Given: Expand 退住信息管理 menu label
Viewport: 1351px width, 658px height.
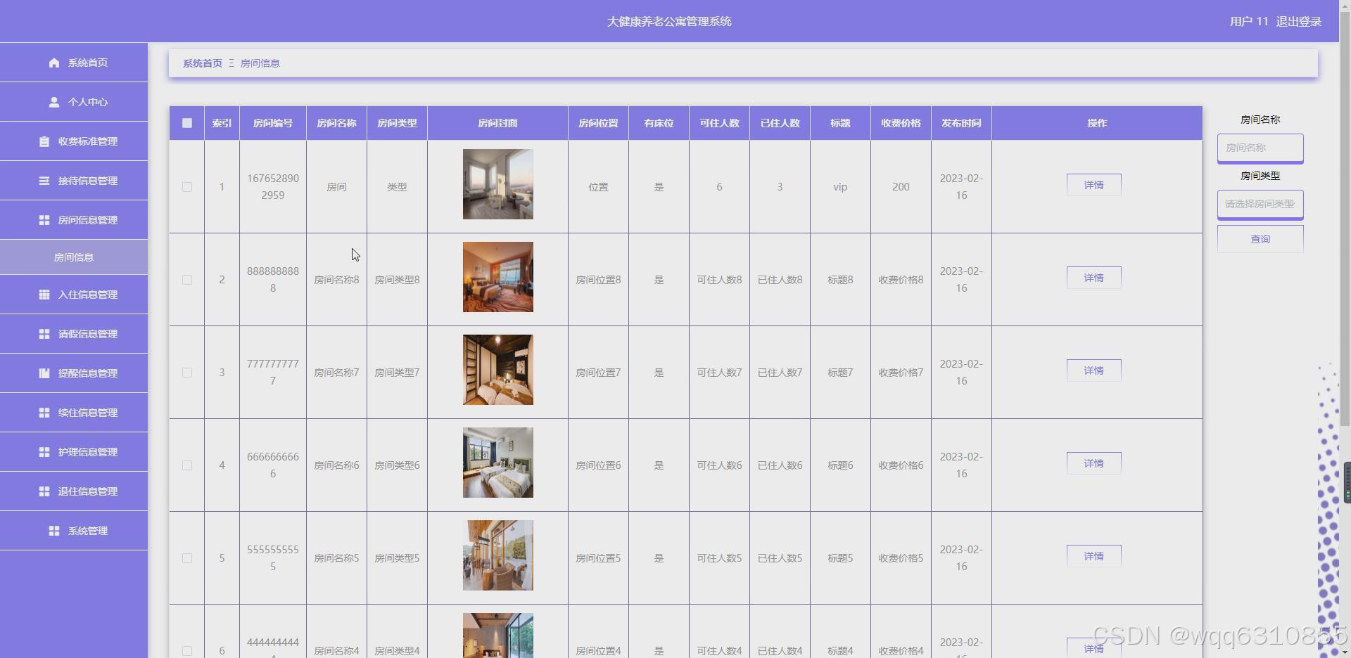Looking at the screenshot, I should (88, 491).
